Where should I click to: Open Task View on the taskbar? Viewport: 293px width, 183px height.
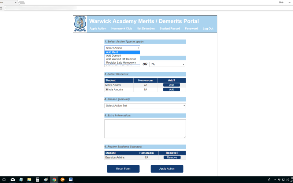coord(4,180)
